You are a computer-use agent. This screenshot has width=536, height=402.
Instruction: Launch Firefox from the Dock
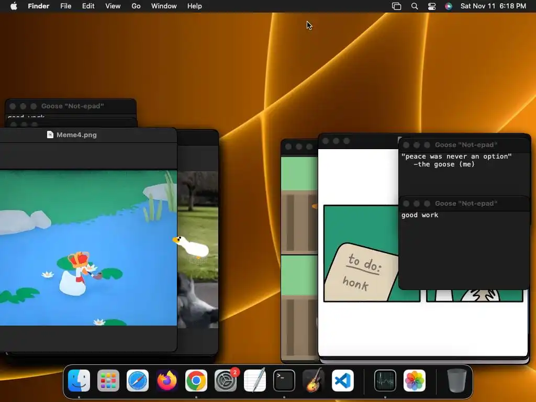(167, 381)
